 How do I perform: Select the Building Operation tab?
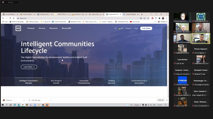[112, 82]
